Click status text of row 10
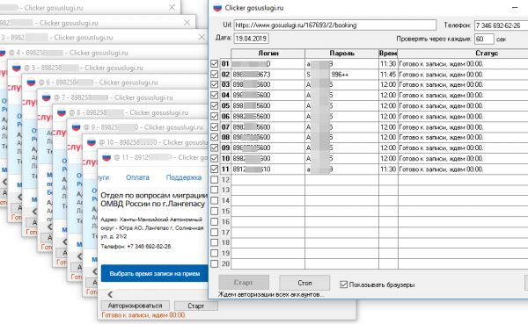 441,158
